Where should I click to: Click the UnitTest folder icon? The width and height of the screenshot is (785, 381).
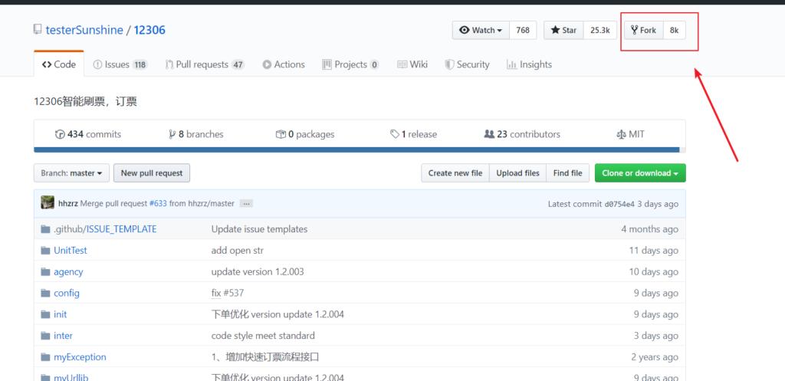tap(45, 251)
